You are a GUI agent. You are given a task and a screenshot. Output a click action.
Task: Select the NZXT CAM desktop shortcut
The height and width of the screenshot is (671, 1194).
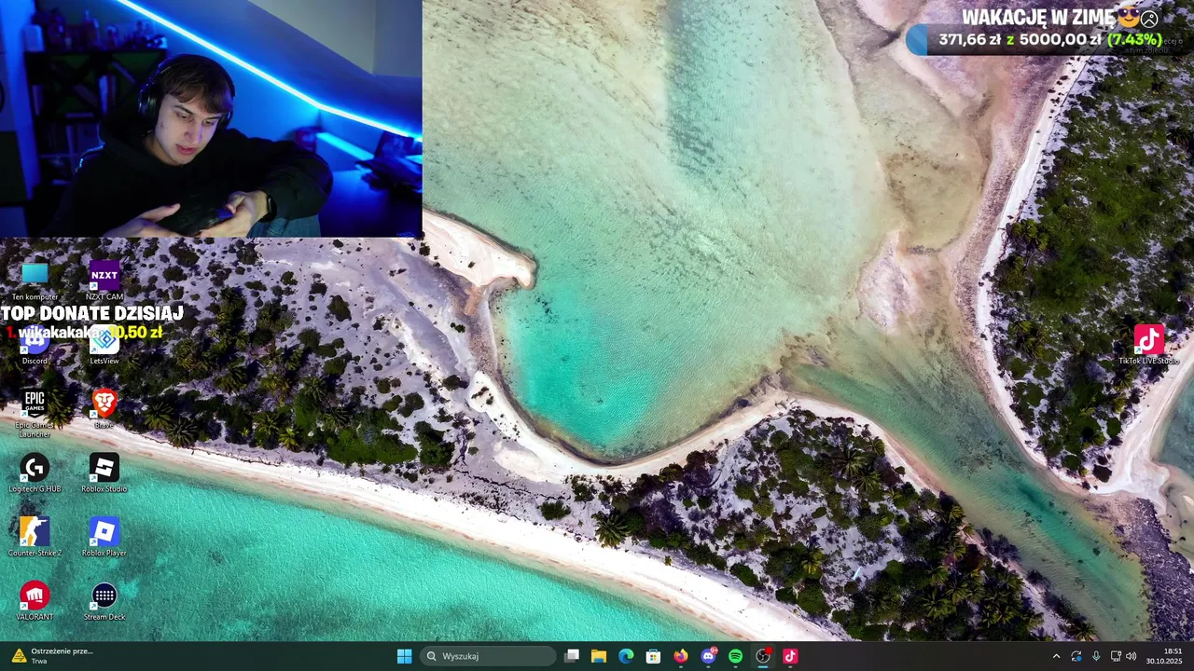point(104,280)
